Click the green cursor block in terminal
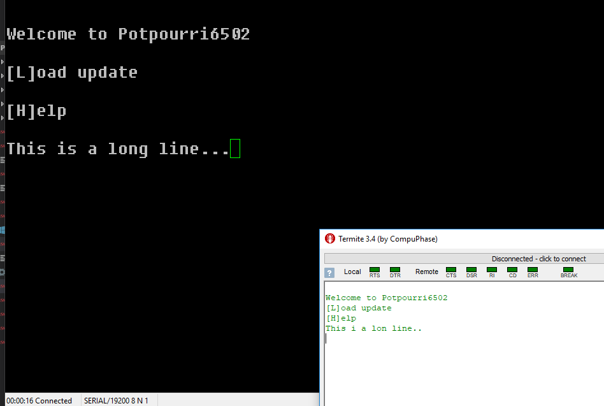This screenshot has width=604, height=406. coord(235,149)
